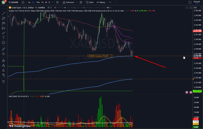The width and height of the screenshot is (203, 129).
Task: Switch to the 1h timeframe
Action: [x=43, y=2]
